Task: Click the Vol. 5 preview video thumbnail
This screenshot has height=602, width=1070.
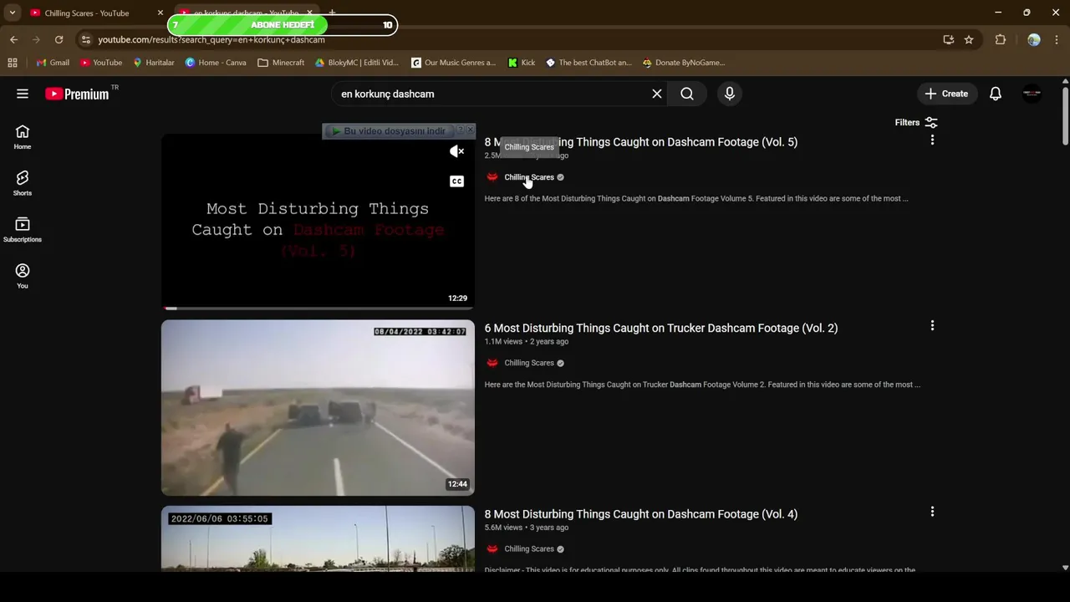Action: coord(318,222)
